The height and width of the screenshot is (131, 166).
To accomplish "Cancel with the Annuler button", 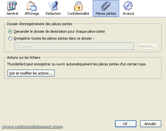I will (151, 124).
